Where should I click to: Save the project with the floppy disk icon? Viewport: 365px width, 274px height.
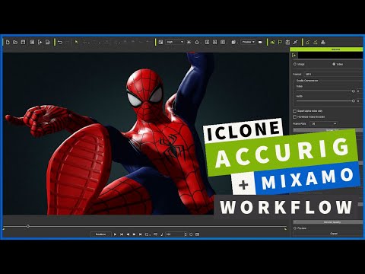click(23, 42)
